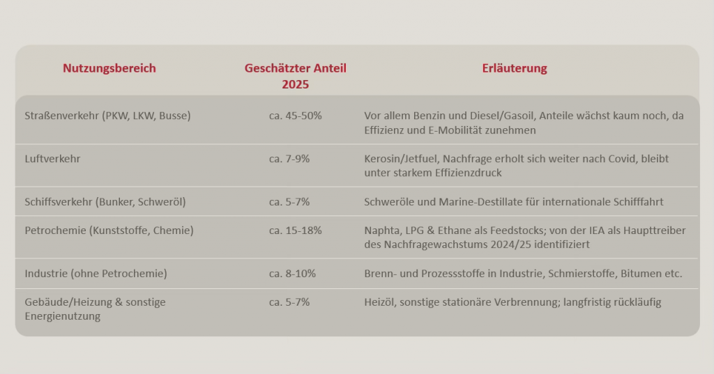Click the Schiffsverkehr (Bunker, Schweröl) cell

click(105, 202)
